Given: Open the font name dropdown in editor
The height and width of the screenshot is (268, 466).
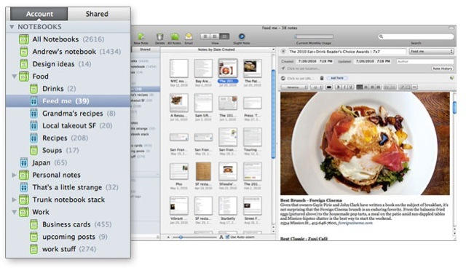Looking at the screenshot, I should (x=294, y=87).
